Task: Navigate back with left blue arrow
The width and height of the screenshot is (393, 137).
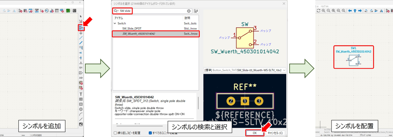Action: [x=350, y=11]
